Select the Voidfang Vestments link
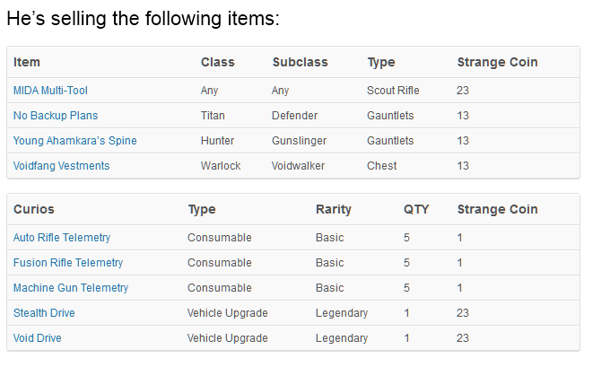 pyautogui.click(x=61, y=166)
